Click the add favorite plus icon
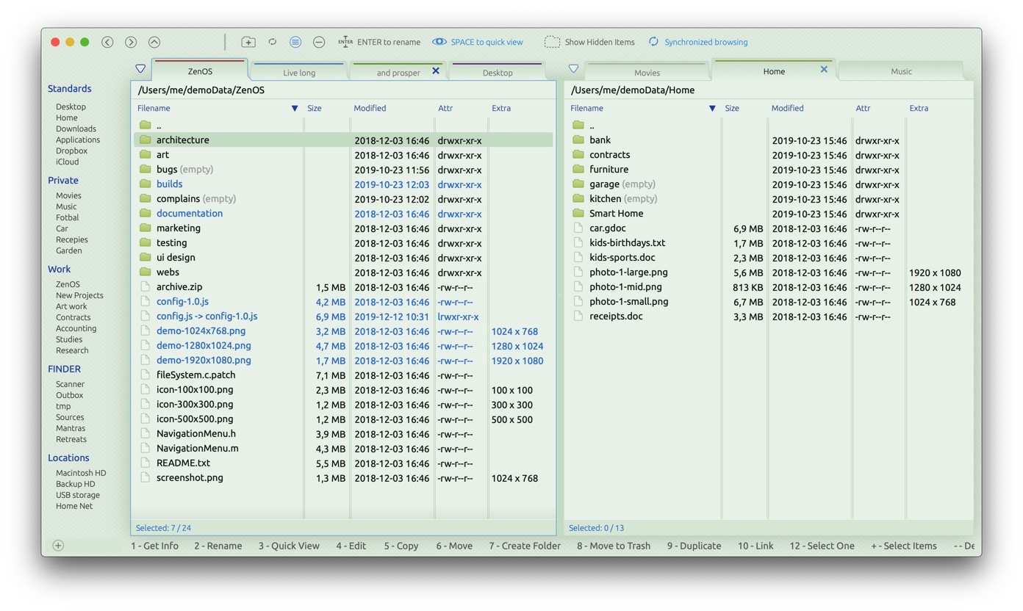Screen dimensions: 1023x611 coord(58,546)
